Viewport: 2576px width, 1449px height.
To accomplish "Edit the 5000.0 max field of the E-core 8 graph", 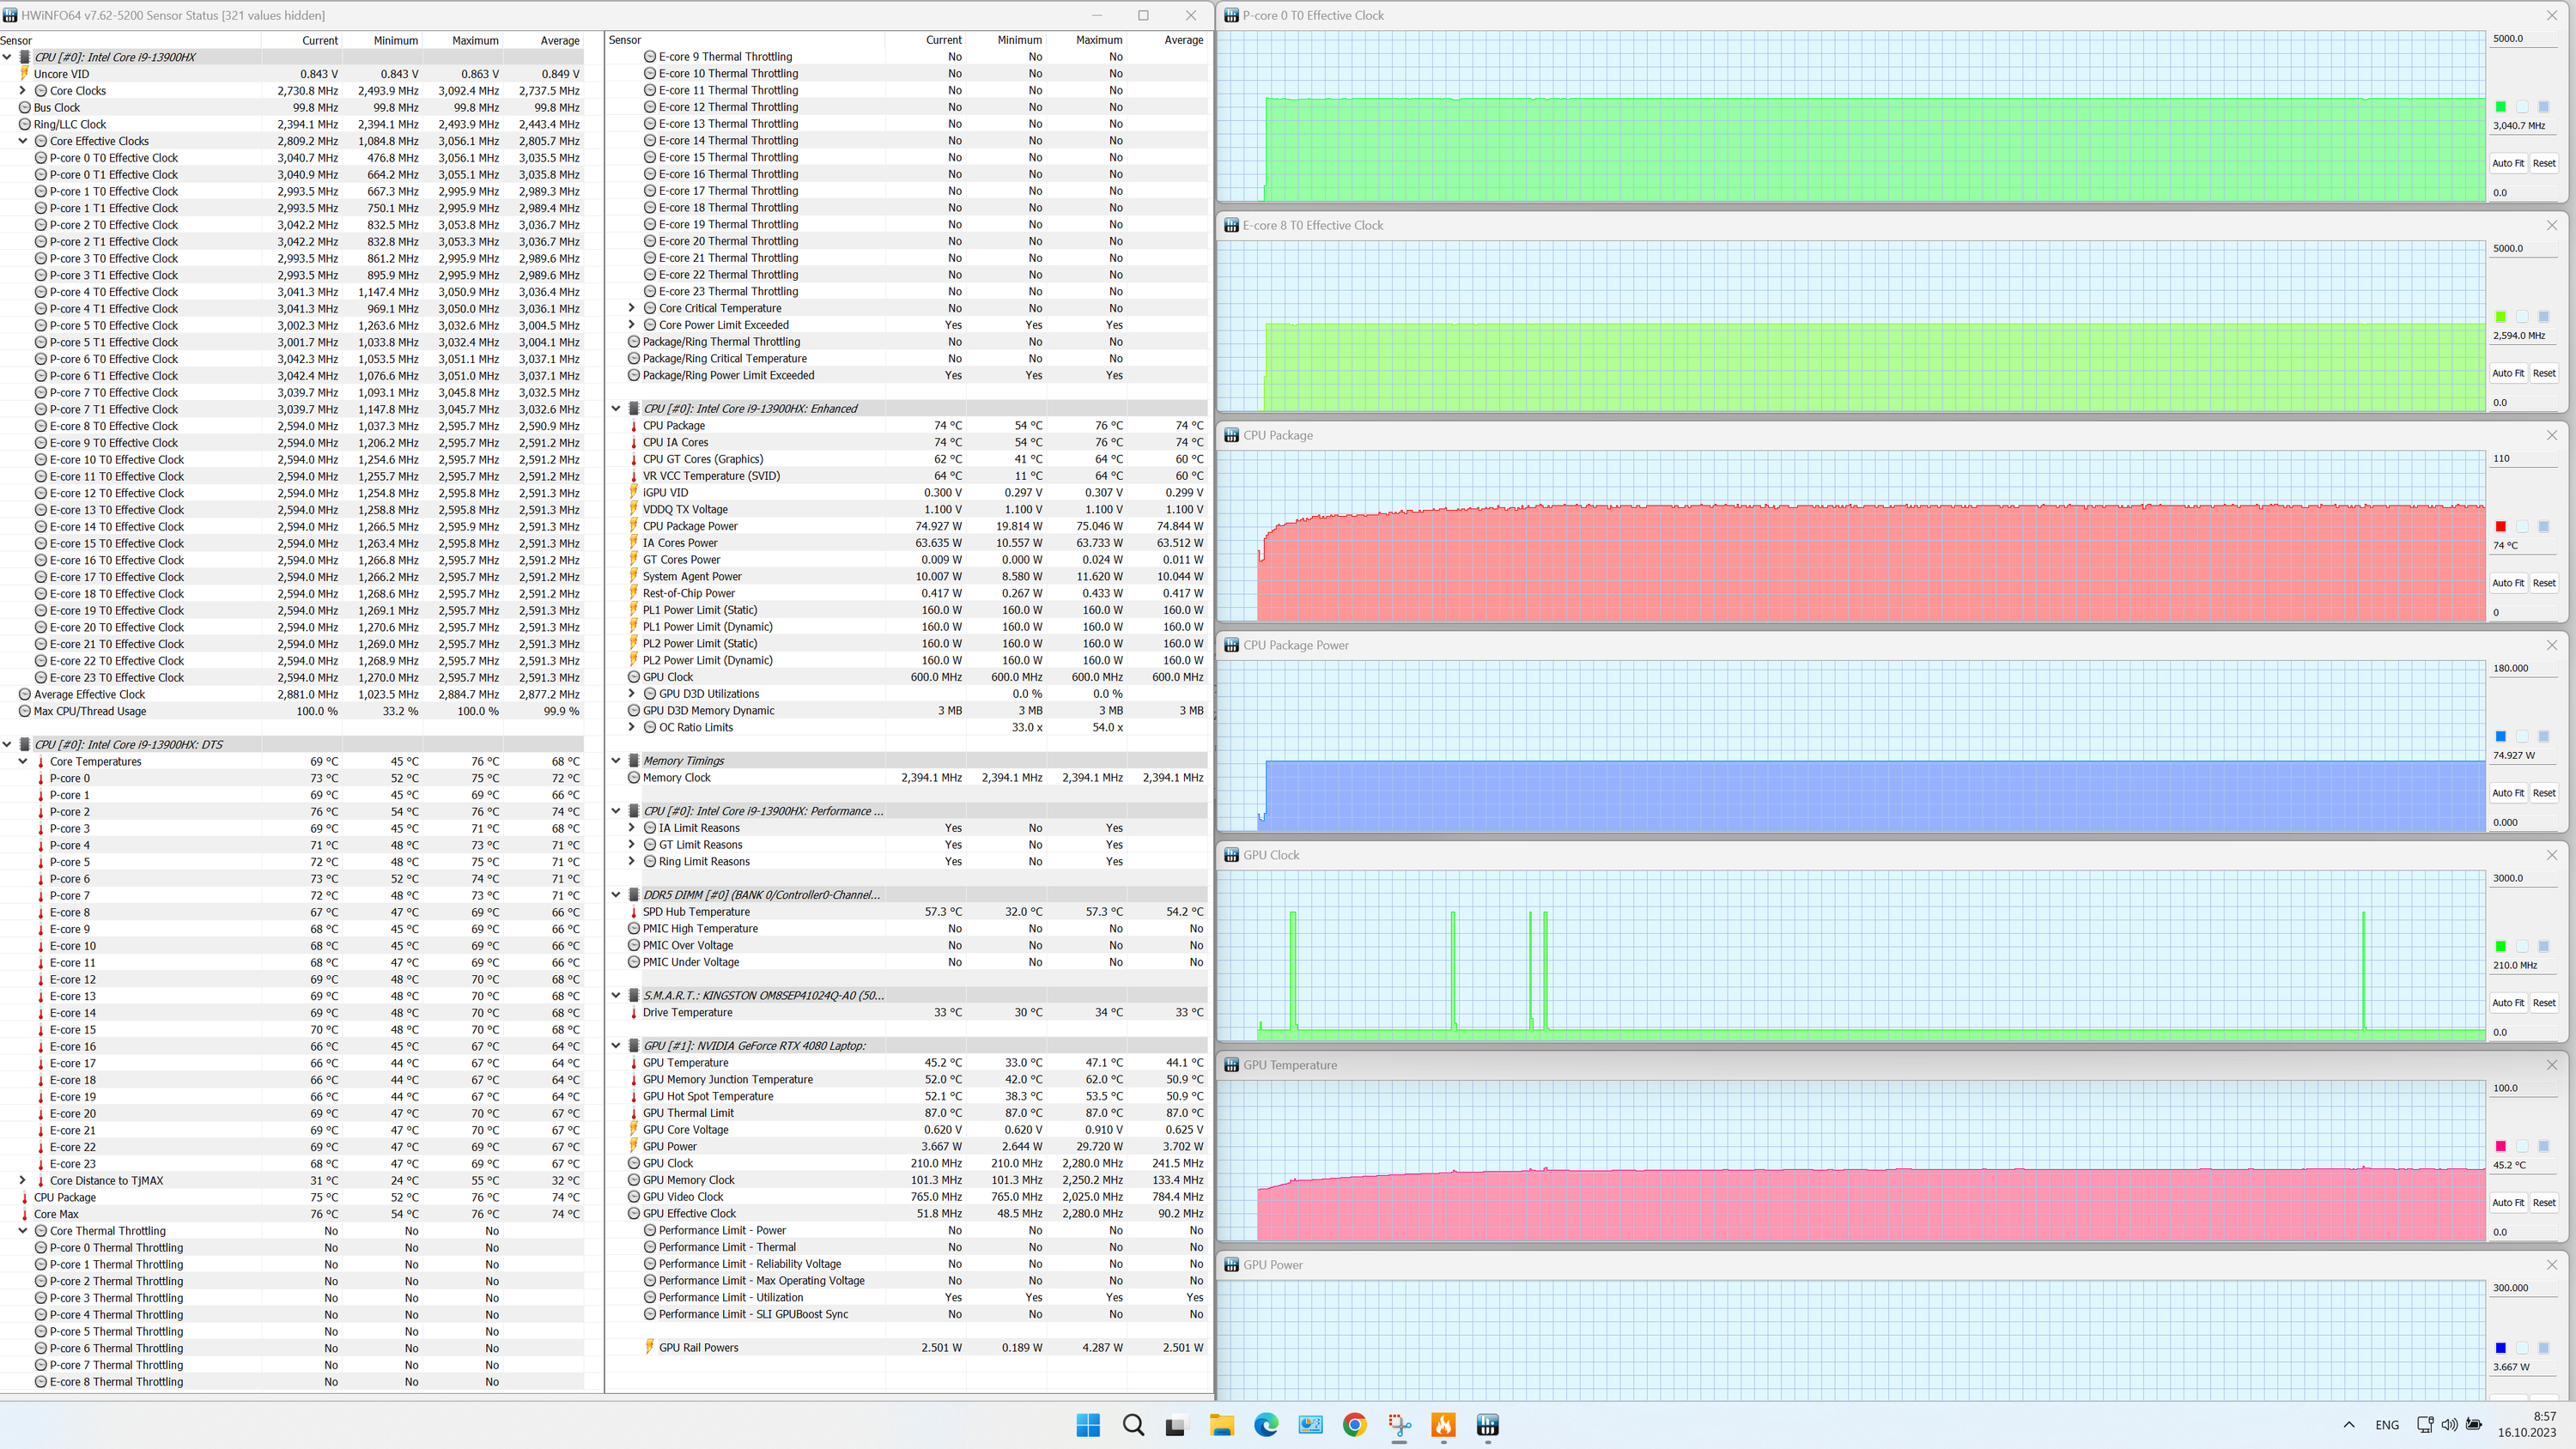I will (x=2520, y=248).
